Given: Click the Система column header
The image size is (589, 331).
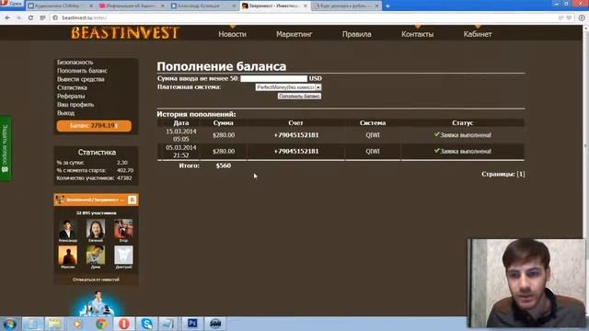Looking at the screenshot, I should 372,122.
